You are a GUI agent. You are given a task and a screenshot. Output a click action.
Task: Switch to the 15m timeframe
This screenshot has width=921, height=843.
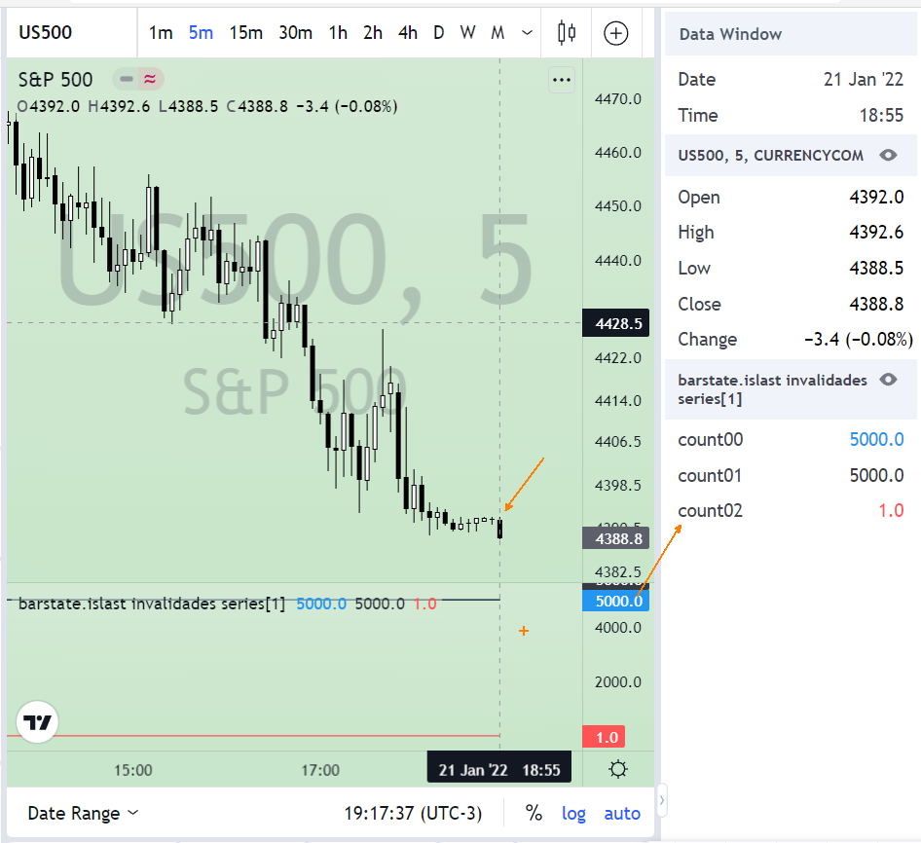tap(245, 33)
